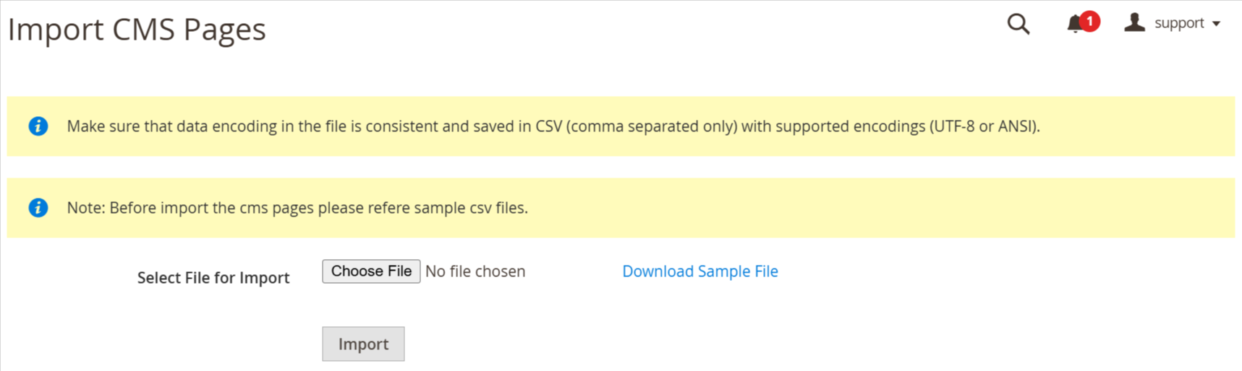Image resolution: width=1242 pixels, height=371 pixels.
Task: Open the support user menu
Action: click(x=1172, y=23)
